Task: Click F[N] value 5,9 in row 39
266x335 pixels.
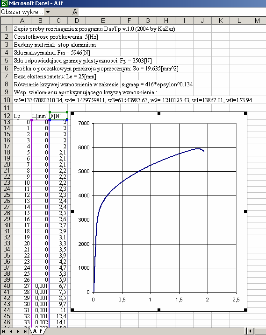Action: tap(58, 279)
